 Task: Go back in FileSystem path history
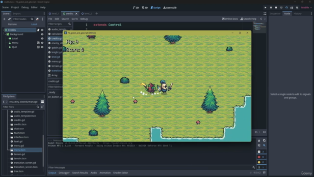point(3,102)
